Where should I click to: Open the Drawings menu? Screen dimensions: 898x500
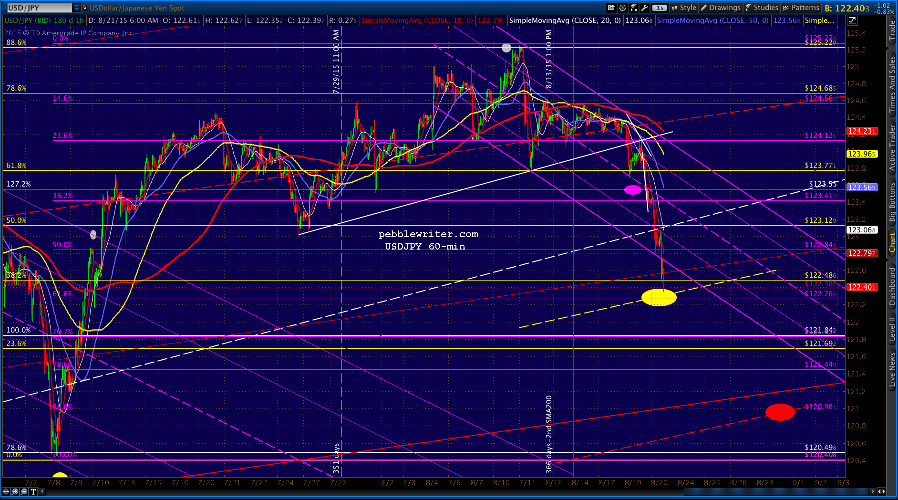point(721,8)
